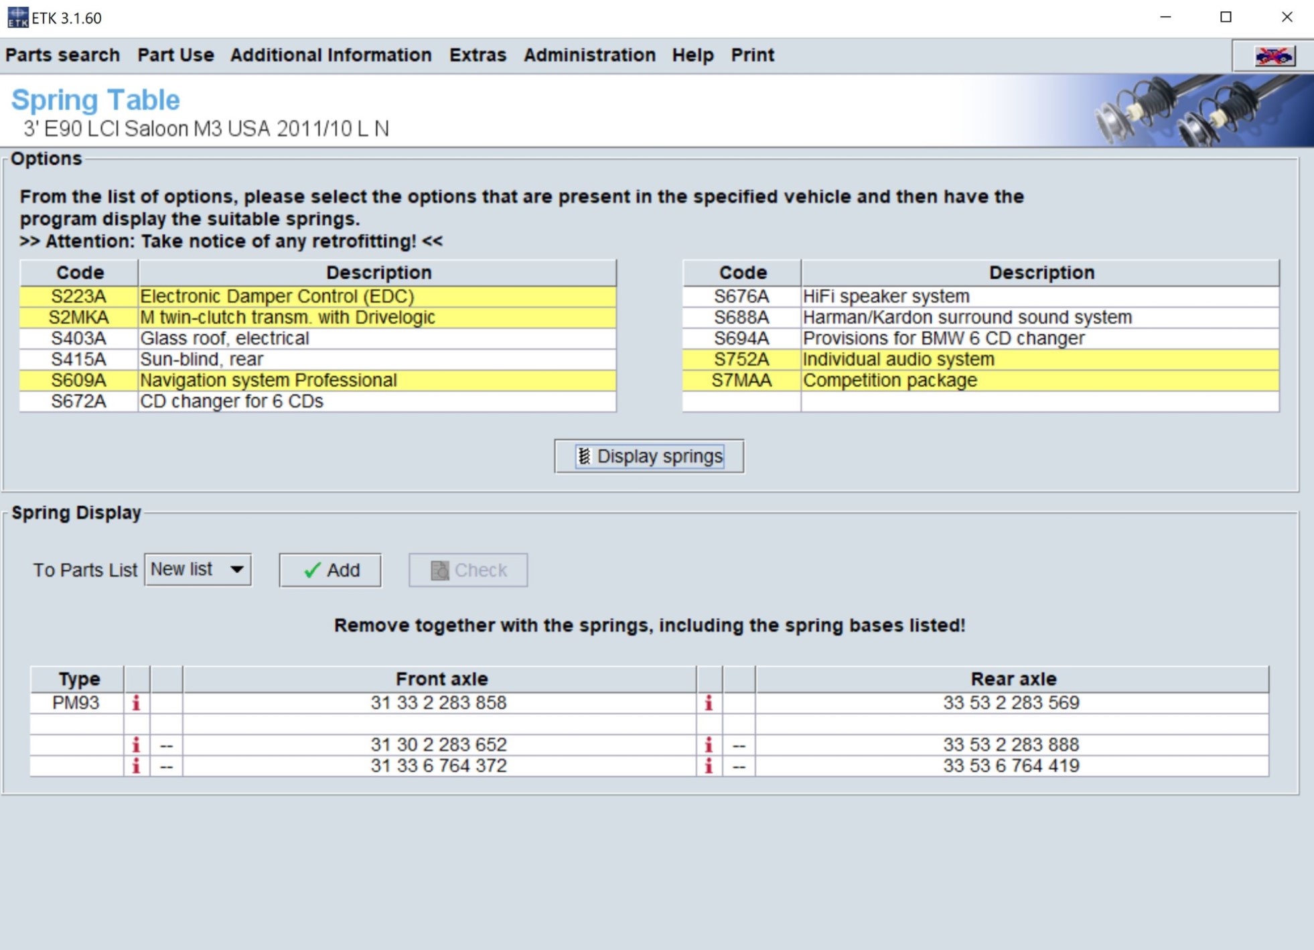The image size is (1314, 950).
Task: Select option S672A CD changer for 6 CDs
Action: click(318, 401)
